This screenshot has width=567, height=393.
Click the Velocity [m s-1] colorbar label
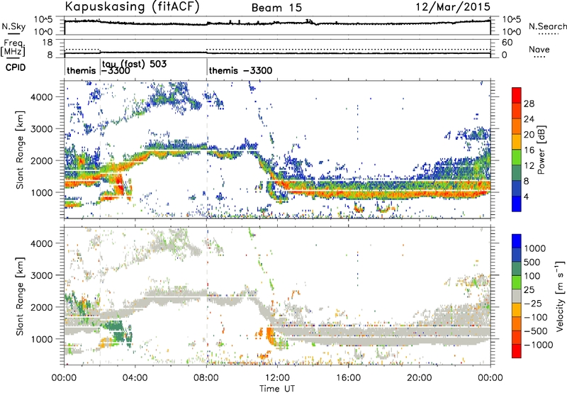coord(560,296)
